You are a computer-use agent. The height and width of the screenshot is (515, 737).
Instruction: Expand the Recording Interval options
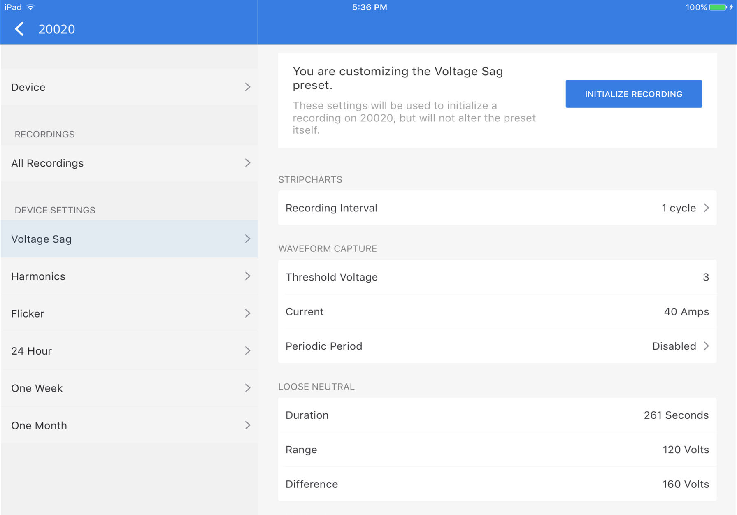[x=494, y=208]
